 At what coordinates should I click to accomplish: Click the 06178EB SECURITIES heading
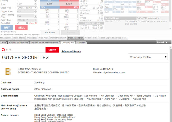(25, 57)
